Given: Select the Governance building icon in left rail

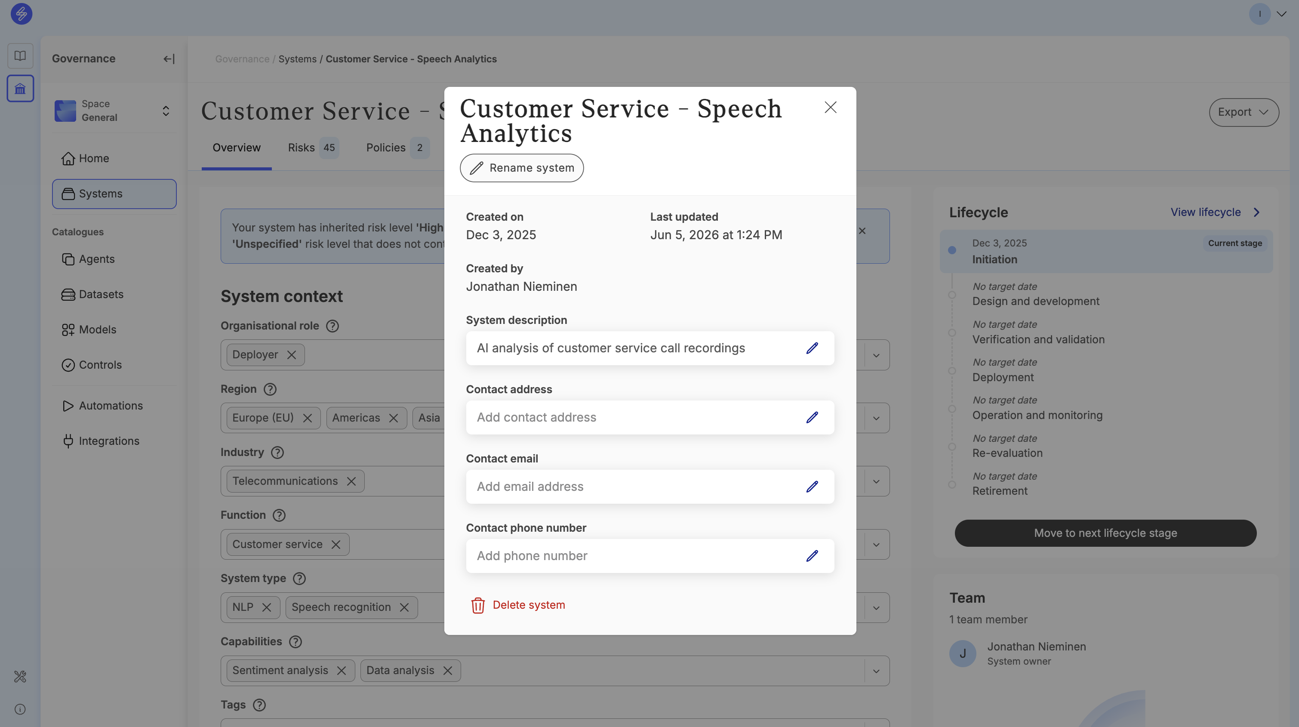Looking at the screenshot, I should 20,89.
